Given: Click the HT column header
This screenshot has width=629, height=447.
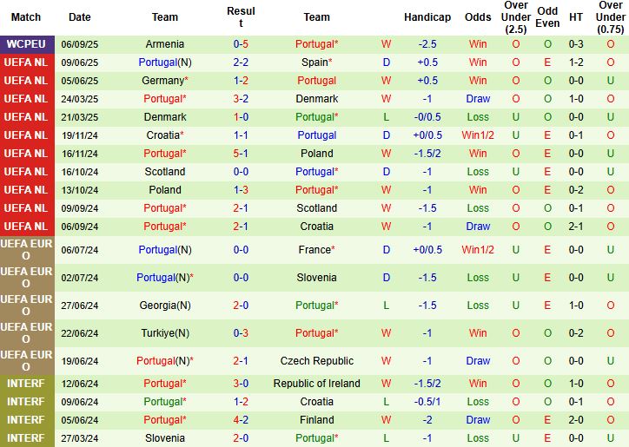Looking at the screenshot, I should click(x=576, y=17).
